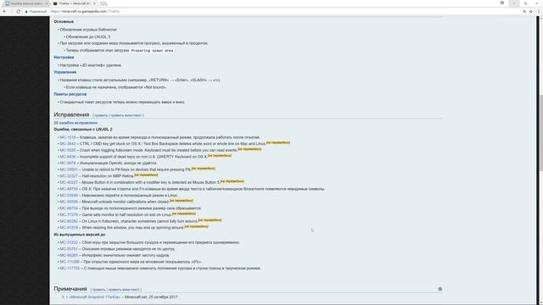Open bug report MC-55506
Screen dimensions: 543x305
click(x=69, y=202)
